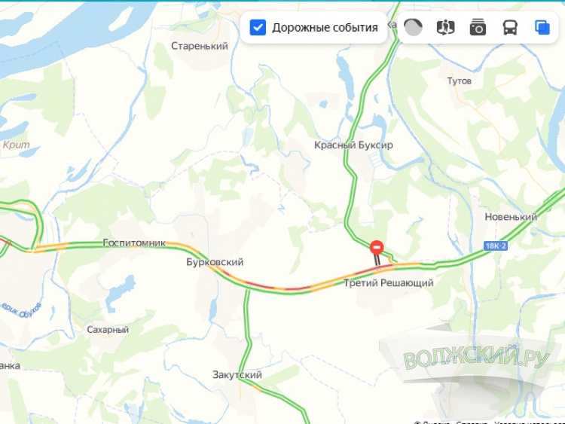Click the road closed red sign marker
This screenshot has height=424, width=565.
pyautogui.click(x=377, y=248)
